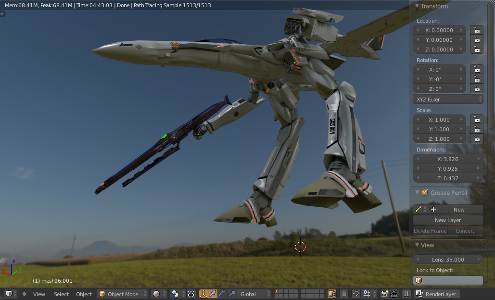Click the New grease pencil button
The image size is (495, 300).
[455, 209]
